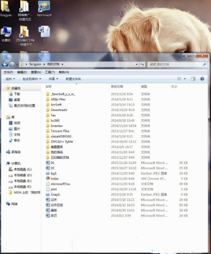
Task: Select the Snap1 JPEG icon
Action: pos(48,194)
